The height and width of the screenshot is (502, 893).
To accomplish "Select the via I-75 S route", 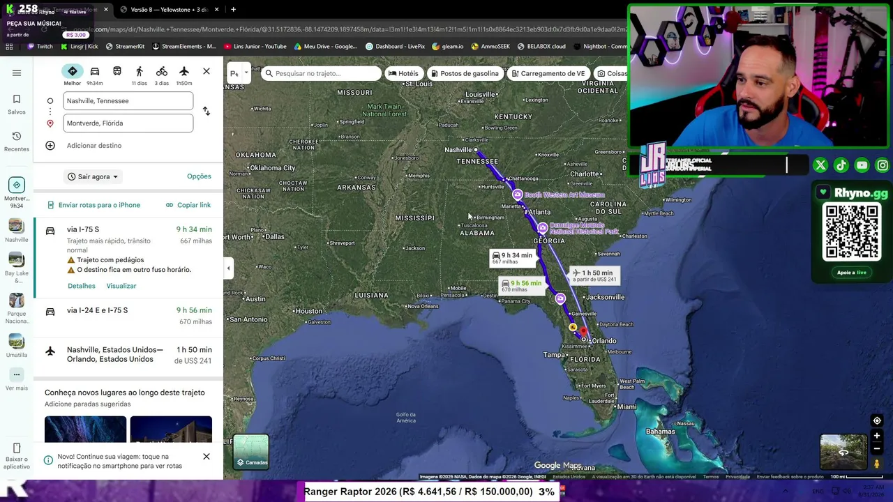I will (x=128, y=258).
